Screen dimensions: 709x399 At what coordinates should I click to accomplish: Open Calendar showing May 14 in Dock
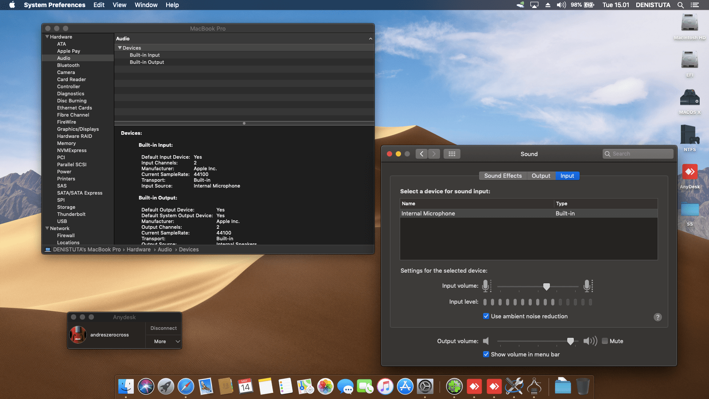tap(245, 387)
